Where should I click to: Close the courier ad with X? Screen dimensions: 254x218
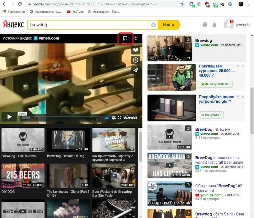243,66
